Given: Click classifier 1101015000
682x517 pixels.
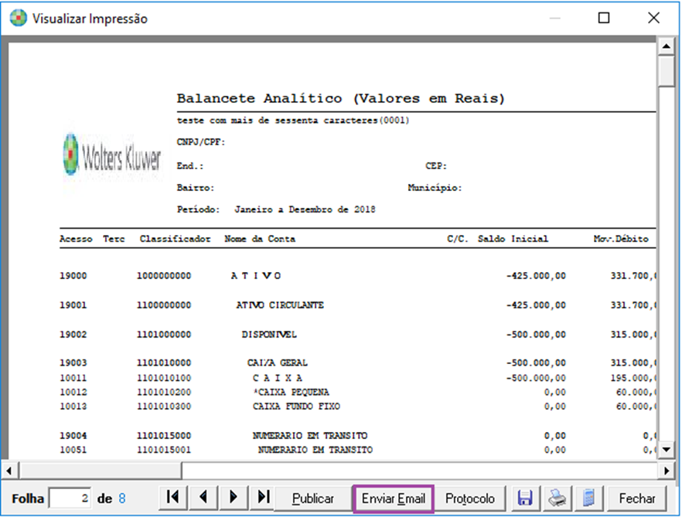Looking at the screenshot, I should click(x=164, y=436).
